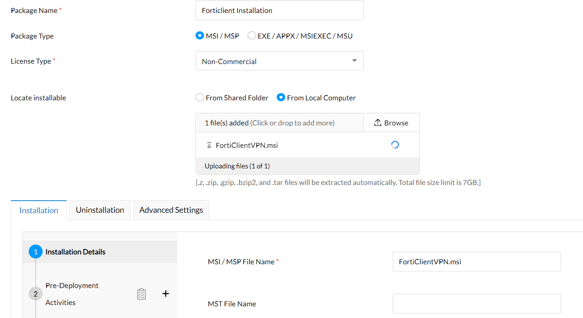Add a Pre-Deployment activity with plus icon
The height and width of the screenshot is (318, 583).
coord(165,294)
